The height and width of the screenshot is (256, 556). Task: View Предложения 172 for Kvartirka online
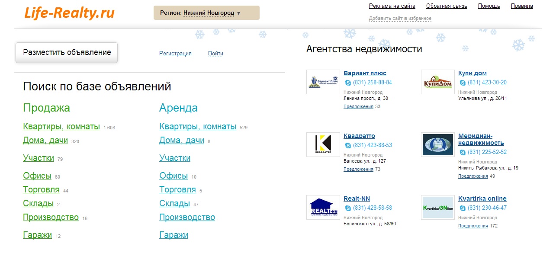(473, 225)
